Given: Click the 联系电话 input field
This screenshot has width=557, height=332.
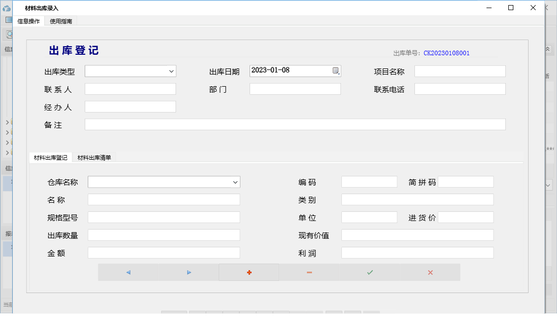Looking at the screenshot, I should [460, 89].
